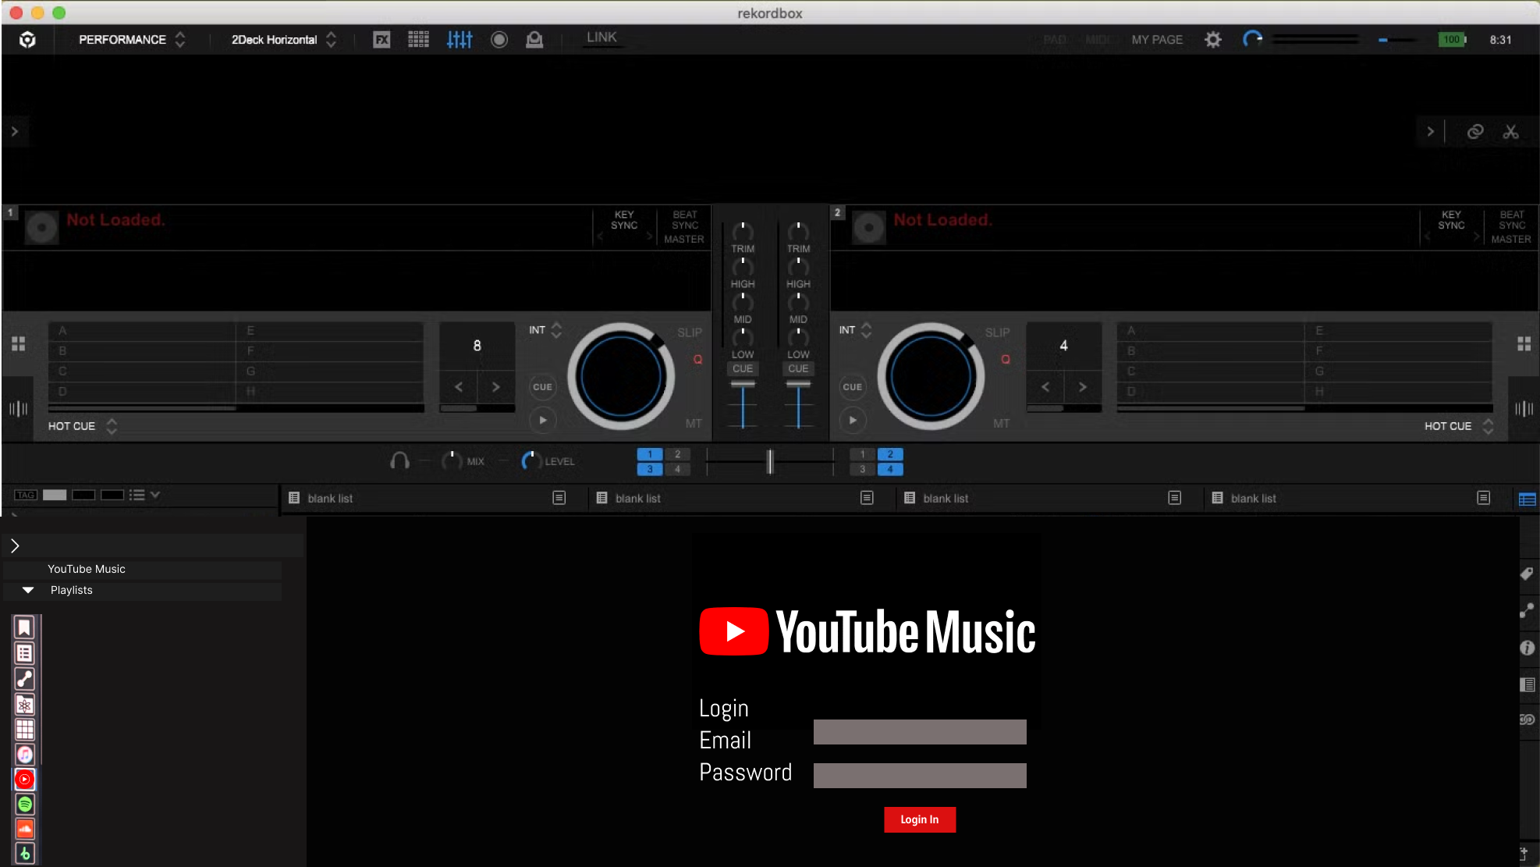Open MY PAGE in the top bar

(1156, 39)
